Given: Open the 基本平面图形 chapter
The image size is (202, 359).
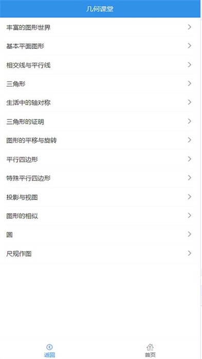Looking at the screenshot, I should [x=100, y=46].
